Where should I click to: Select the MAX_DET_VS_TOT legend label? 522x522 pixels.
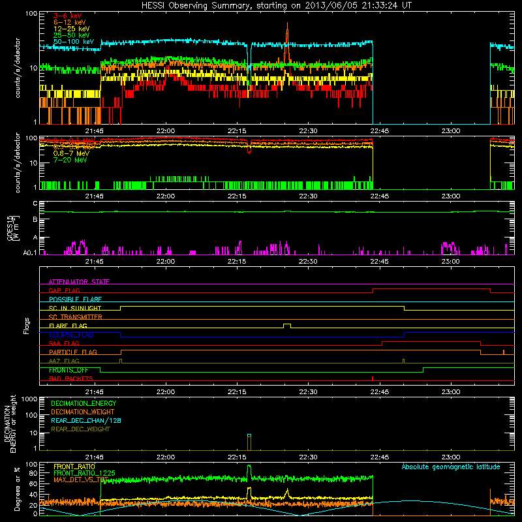tap(81, 480)
